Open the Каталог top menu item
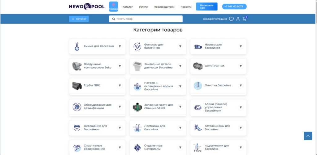Screen dimensions: 317x155 pos(128,7)
